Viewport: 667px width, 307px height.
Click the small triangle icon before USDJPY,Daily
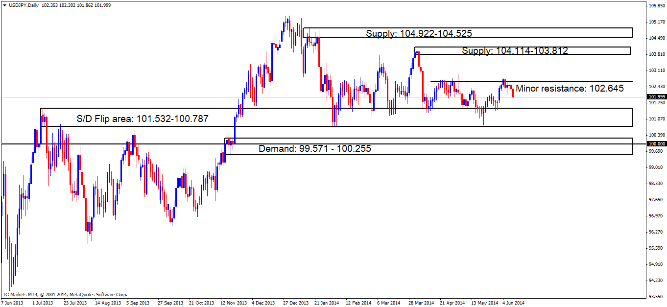[x=4, y=4]
